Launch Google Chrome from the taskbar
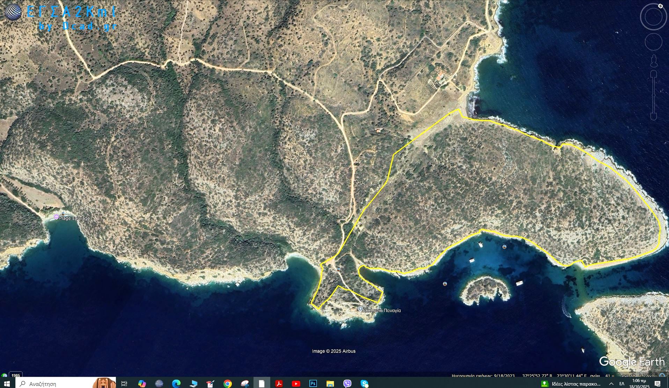 227,383
